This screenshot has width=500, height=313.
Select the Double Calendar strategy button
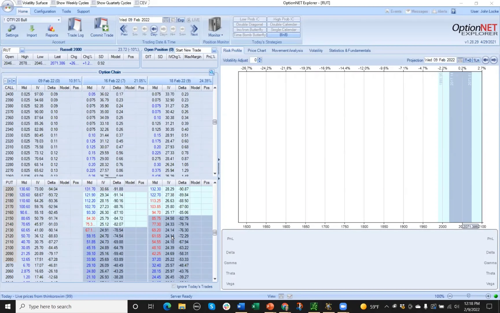[x=284, y=24]
